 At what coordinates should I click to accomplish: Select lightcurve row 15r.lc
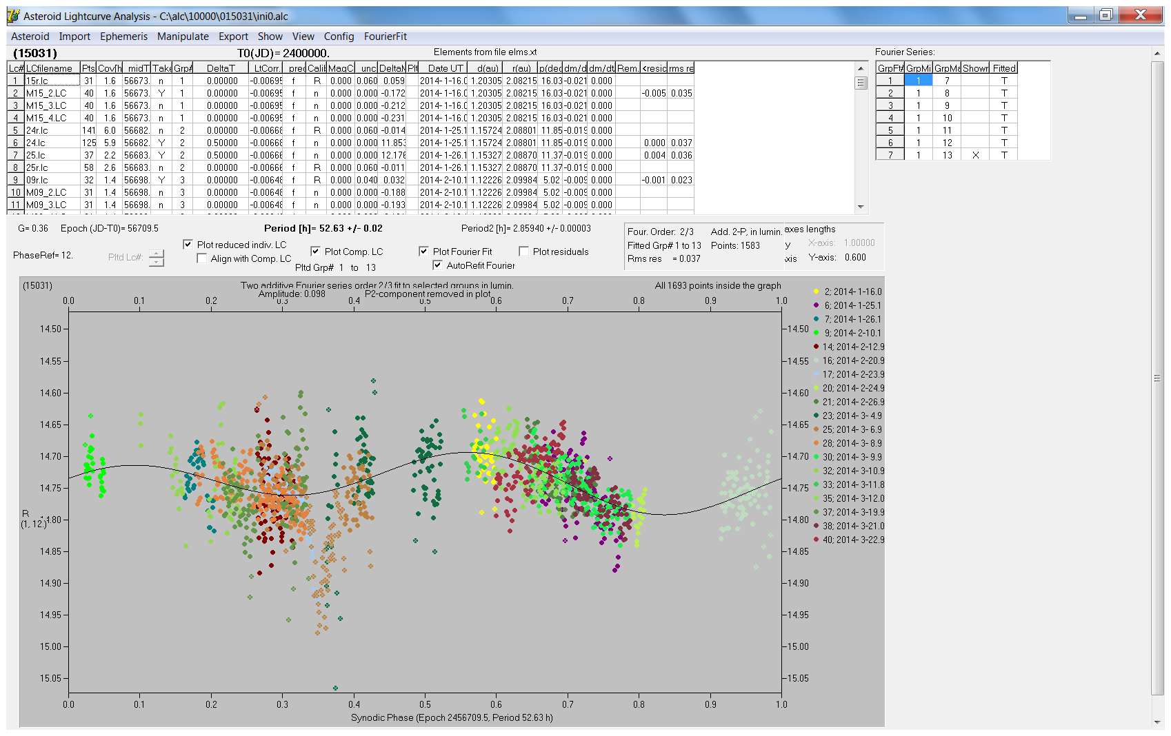click(350, 81)
